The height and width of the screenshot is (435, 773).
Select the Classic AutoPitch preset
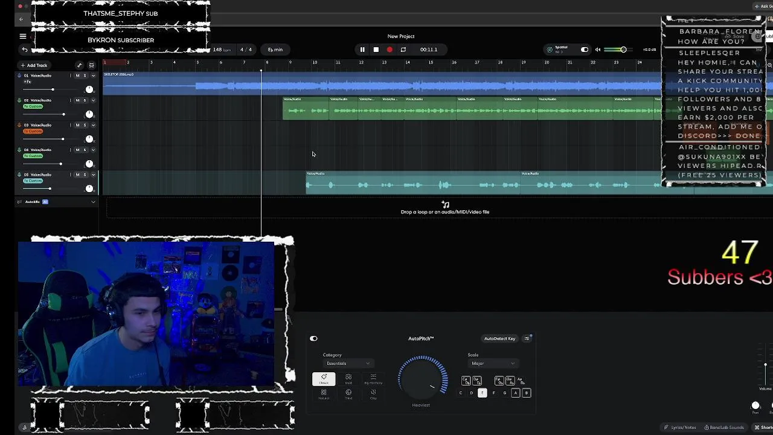pyautogui.click(x=324, y=379)
